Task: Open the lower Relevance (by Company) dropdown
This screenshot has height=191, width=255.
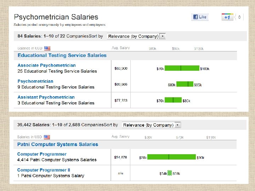Action: [151, 125]
